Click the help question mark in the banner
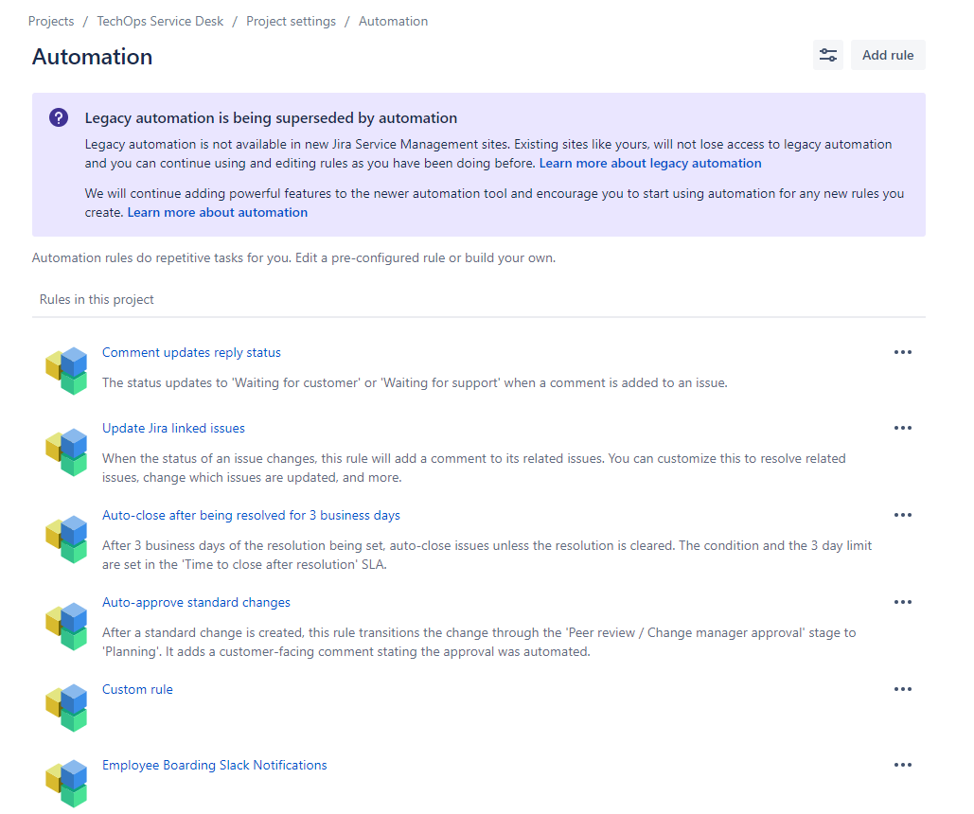The image size is (974, 814). pyautogui.click(x=58, y=117)
